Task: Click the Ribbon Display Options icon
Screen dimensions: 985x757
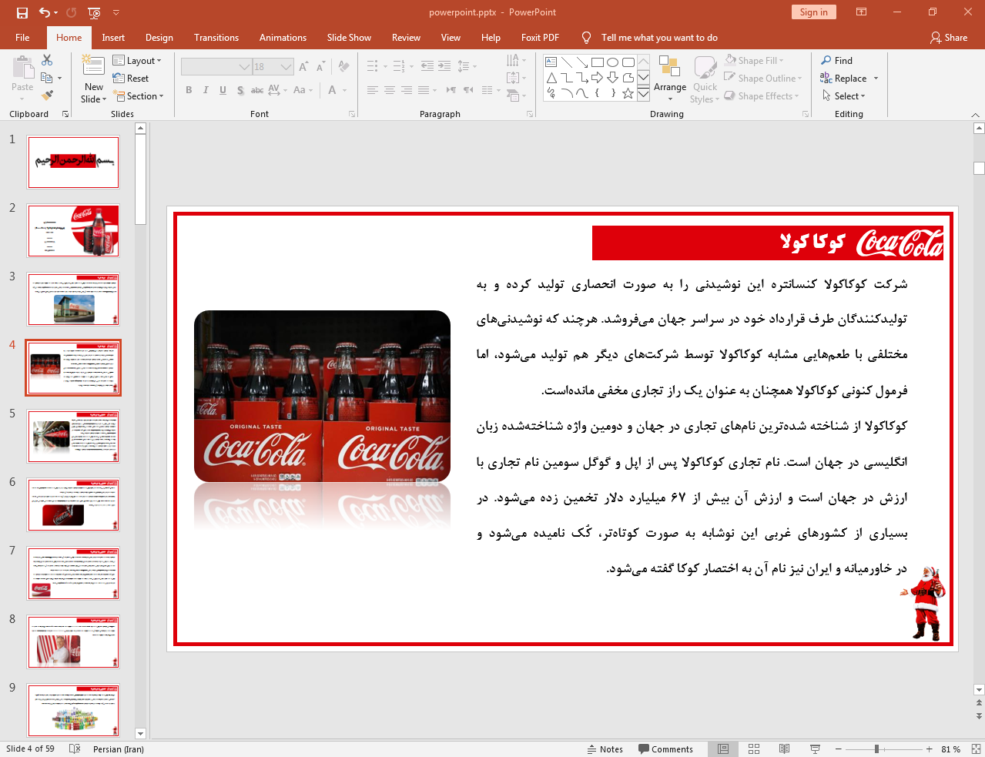Action: click(861, 12)
